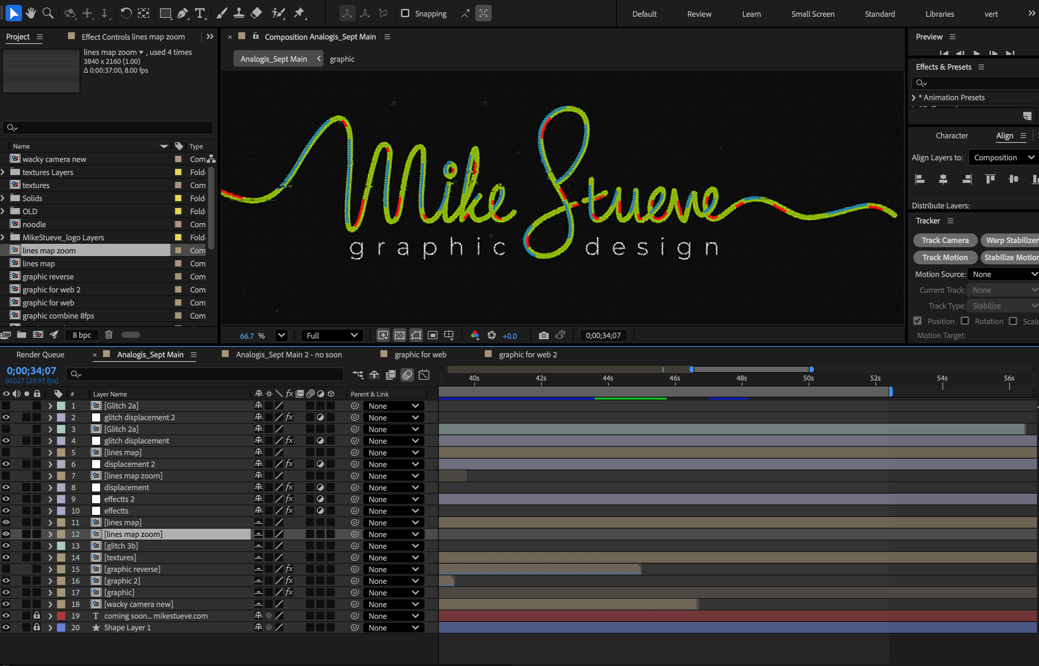
Task: Check Rotation in Tracker panel
Action: click(964, 321)
